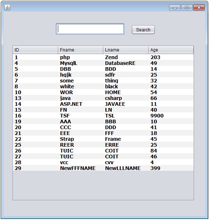Select the ID cell "13"
209x220 pixels.
(x=36, y=98)
